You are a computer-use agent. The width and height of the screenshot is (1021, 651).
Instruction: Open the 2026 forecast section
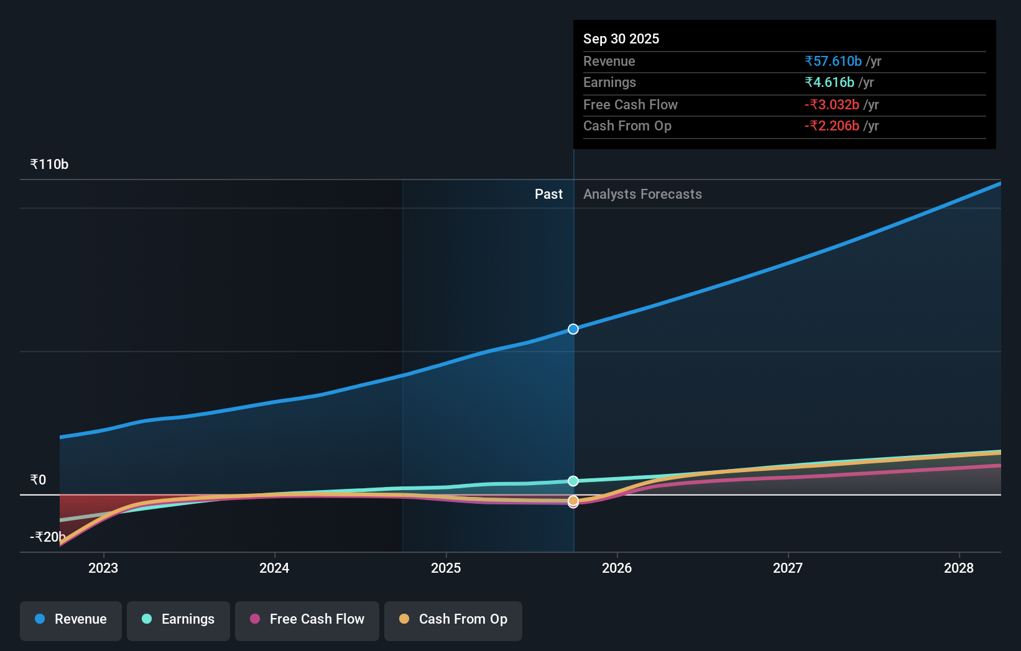click(616, 568)
